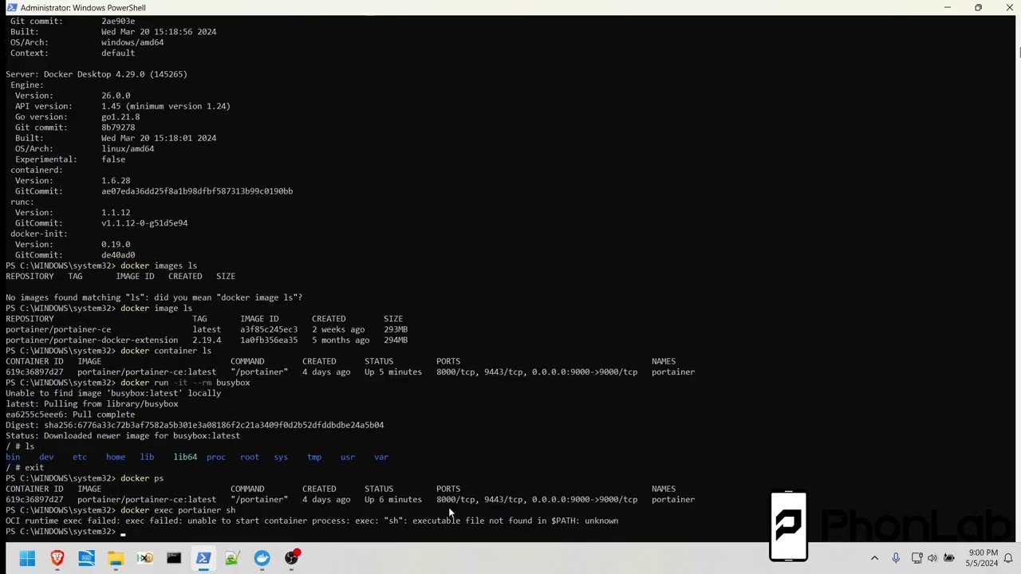The width and height of the screenshot is (1021, 574).
Task: Open the Windows Start menu
Action: 27,558
